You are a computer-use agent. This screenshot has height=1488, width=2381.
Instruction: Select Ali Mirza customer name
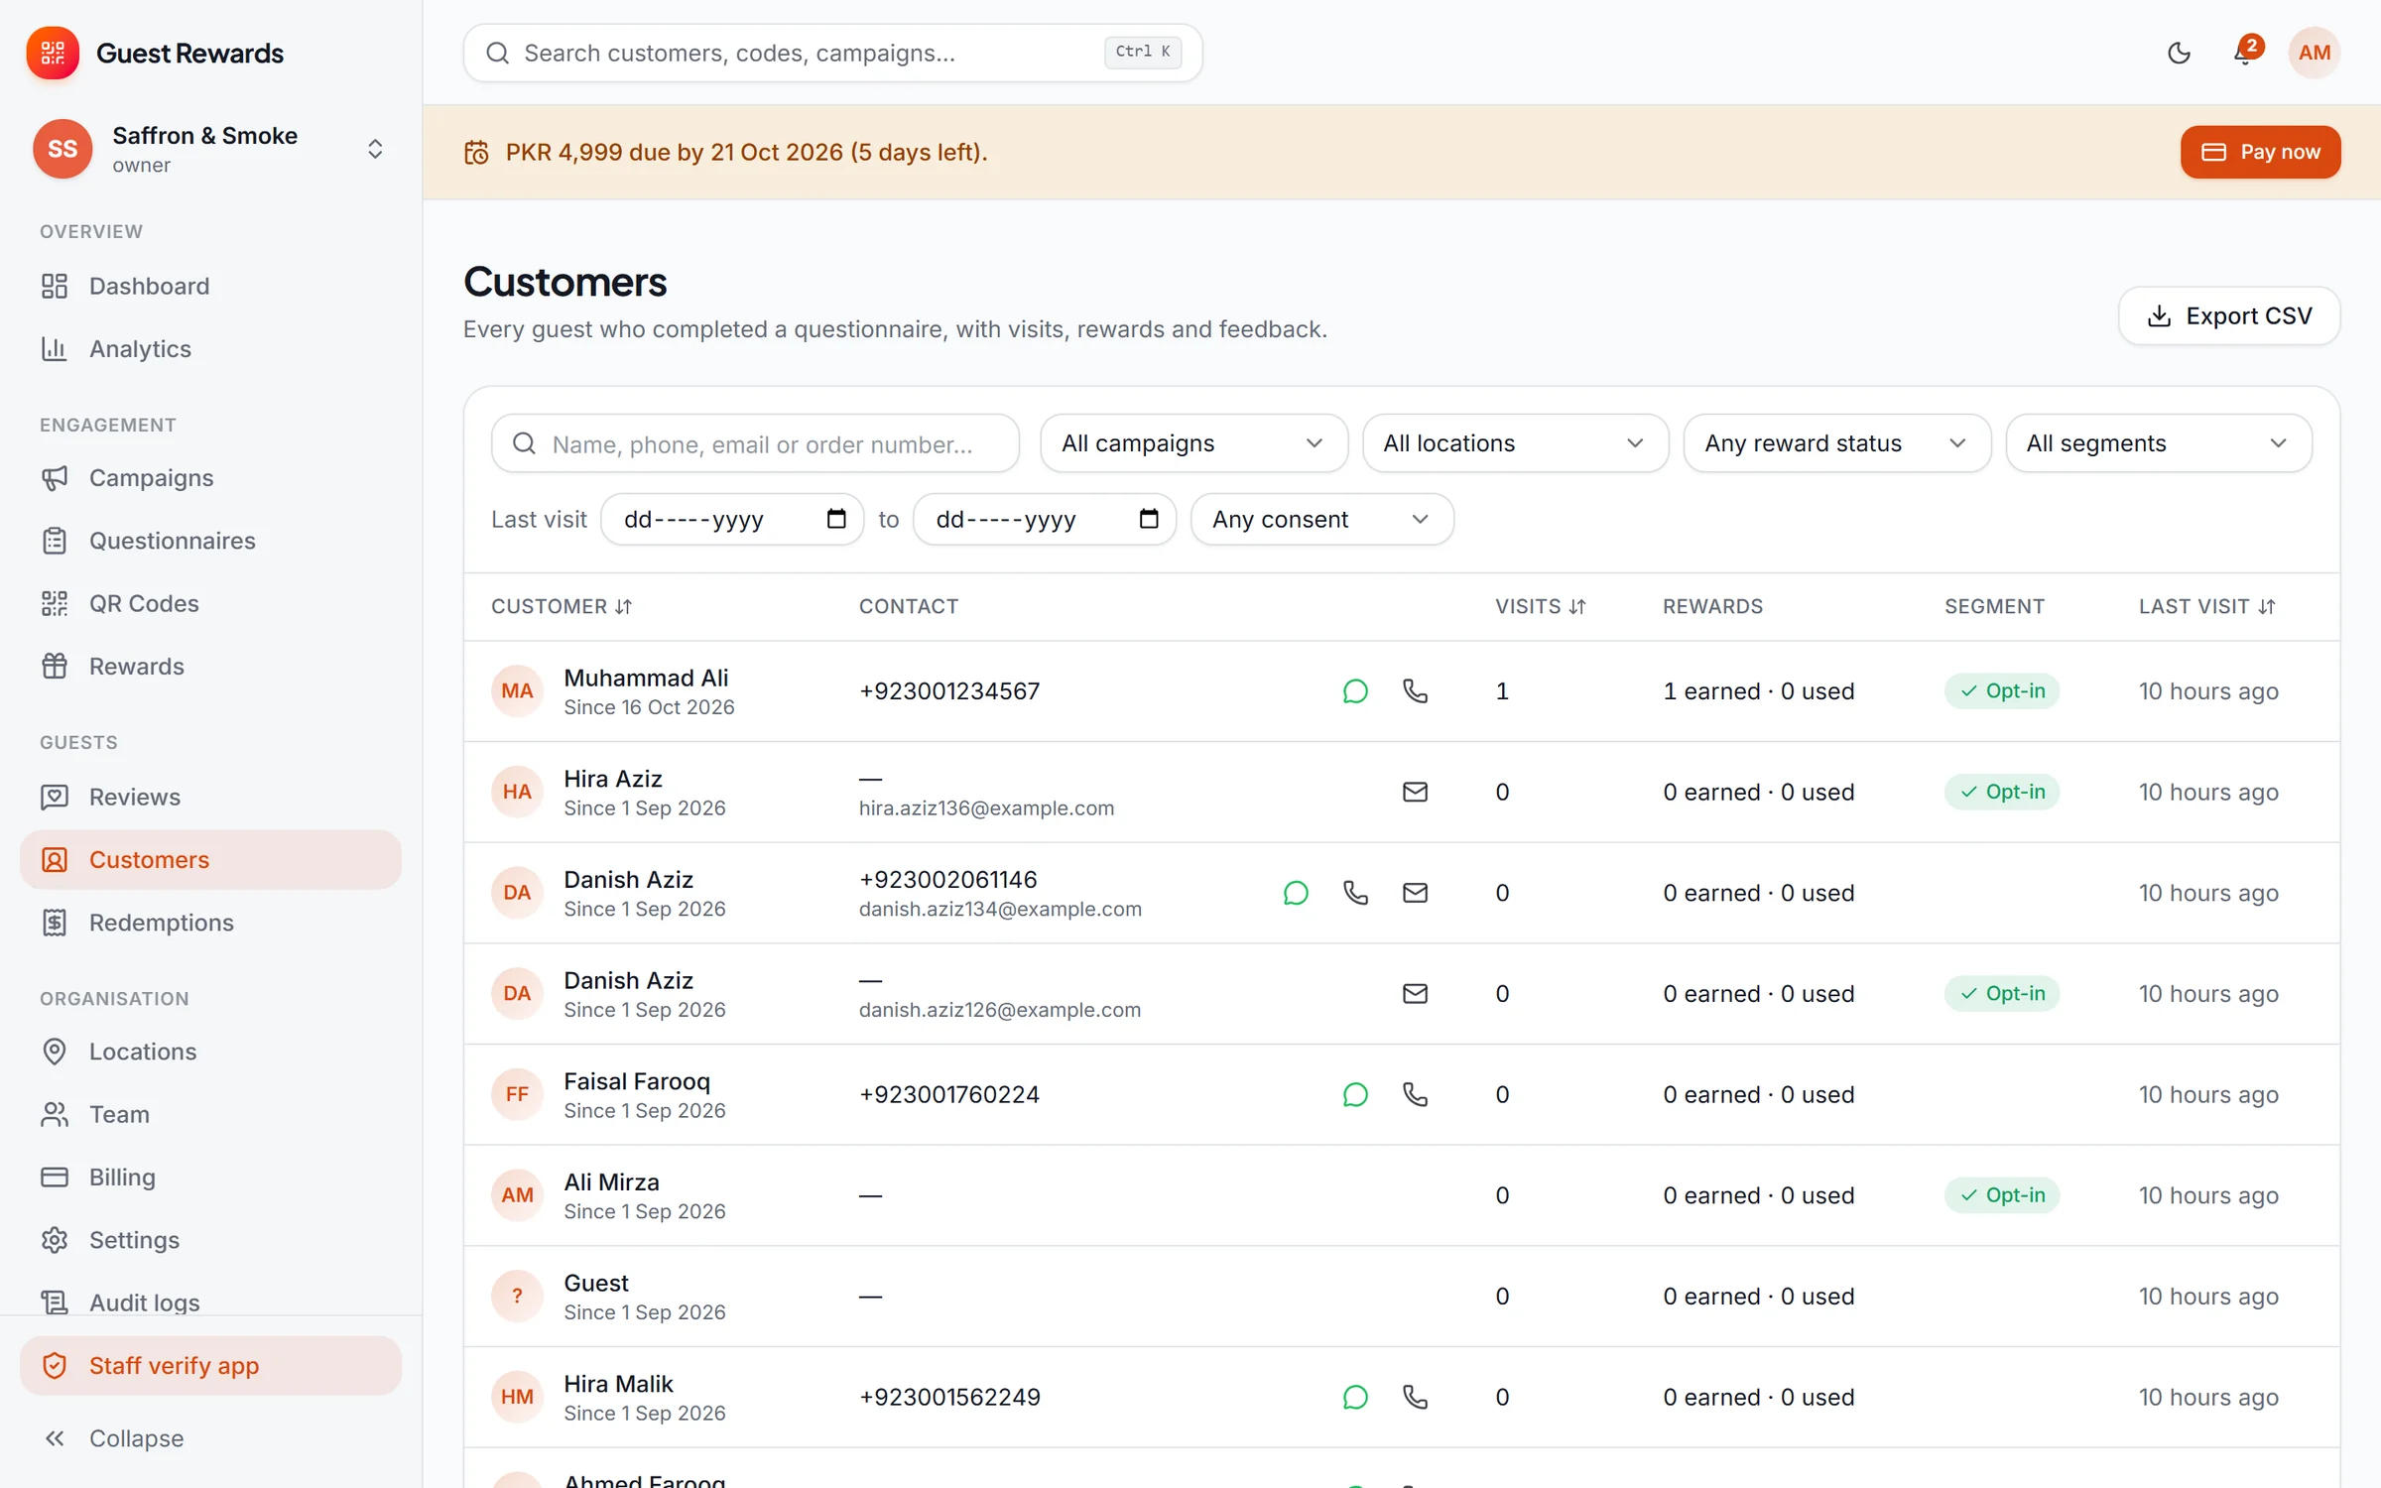[x=611, y=1182]
